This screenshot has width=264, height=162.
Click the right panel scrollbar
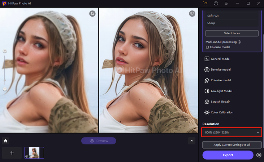click(263, 91)
